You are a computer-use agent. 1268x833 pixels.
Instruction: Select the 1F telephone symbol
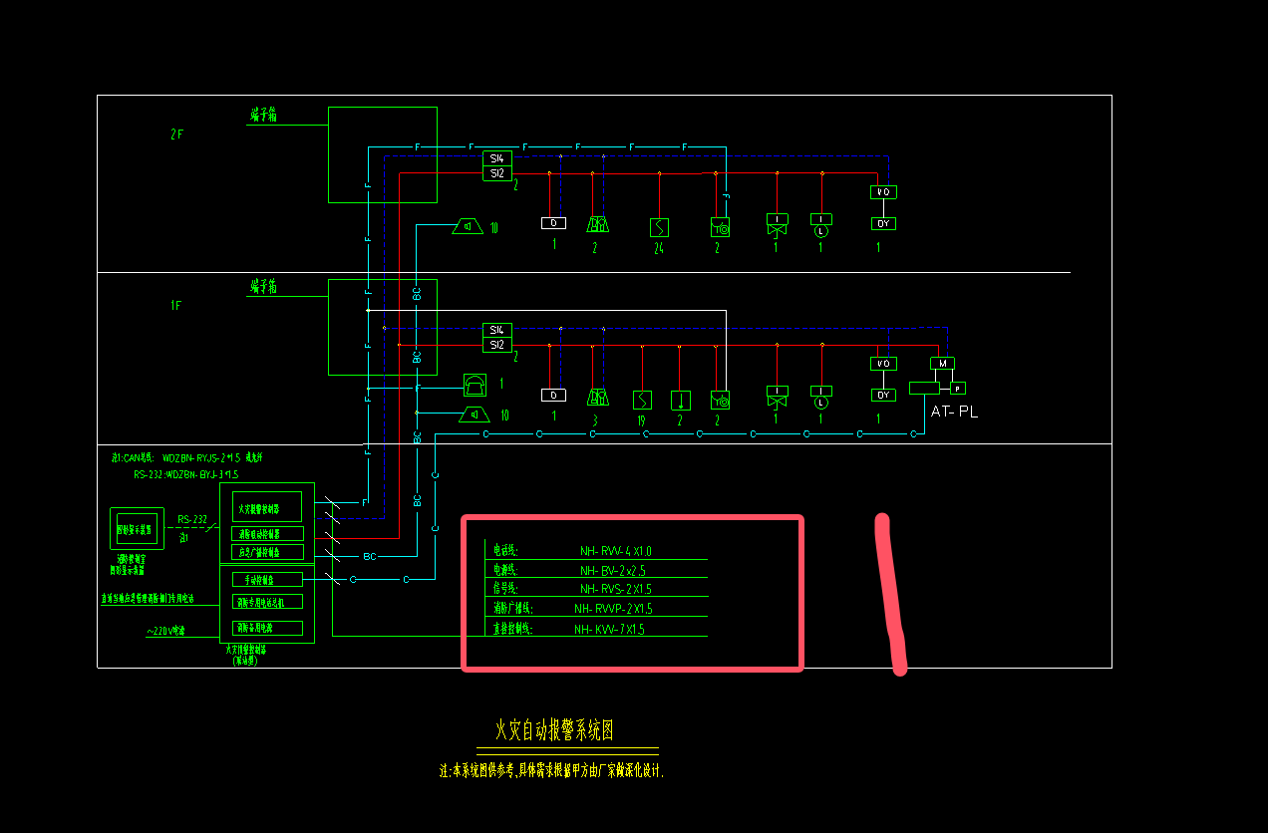point(475,384)
